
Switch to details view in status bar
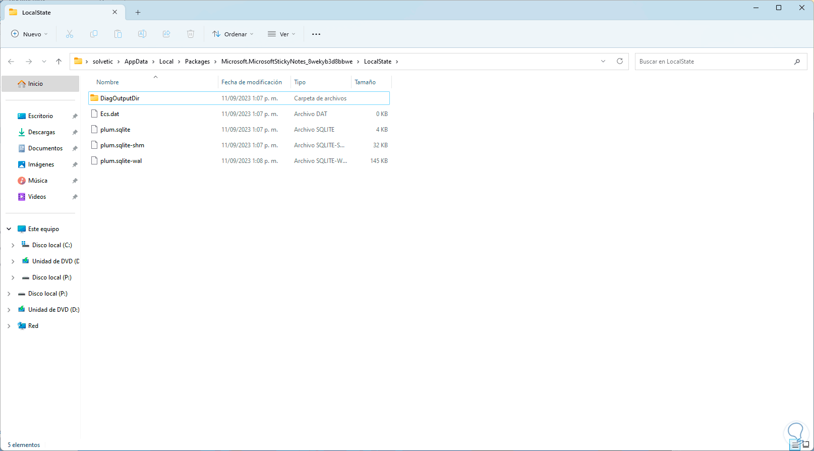tap(795, 445)
